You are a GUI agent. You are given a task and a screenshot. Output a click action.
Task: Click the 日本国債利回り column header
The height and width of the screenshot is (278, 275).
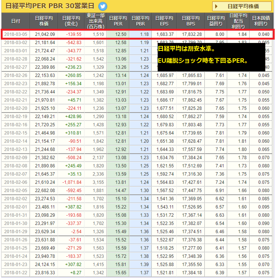pyautogui.click(x=261, y=21)
